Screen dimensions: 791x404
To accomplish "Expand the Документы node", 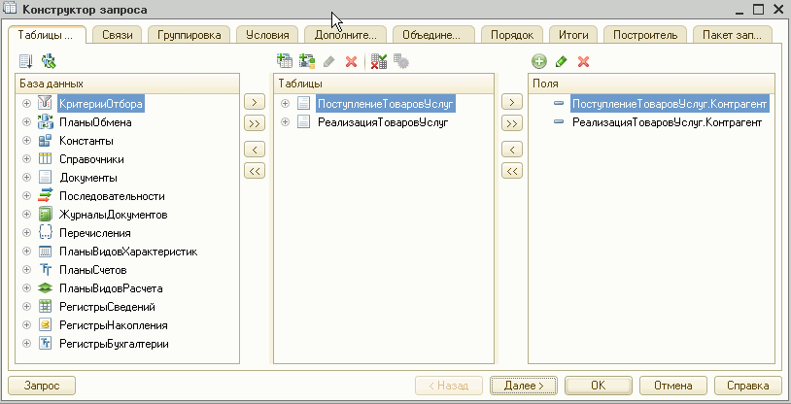I will [27, 178].
